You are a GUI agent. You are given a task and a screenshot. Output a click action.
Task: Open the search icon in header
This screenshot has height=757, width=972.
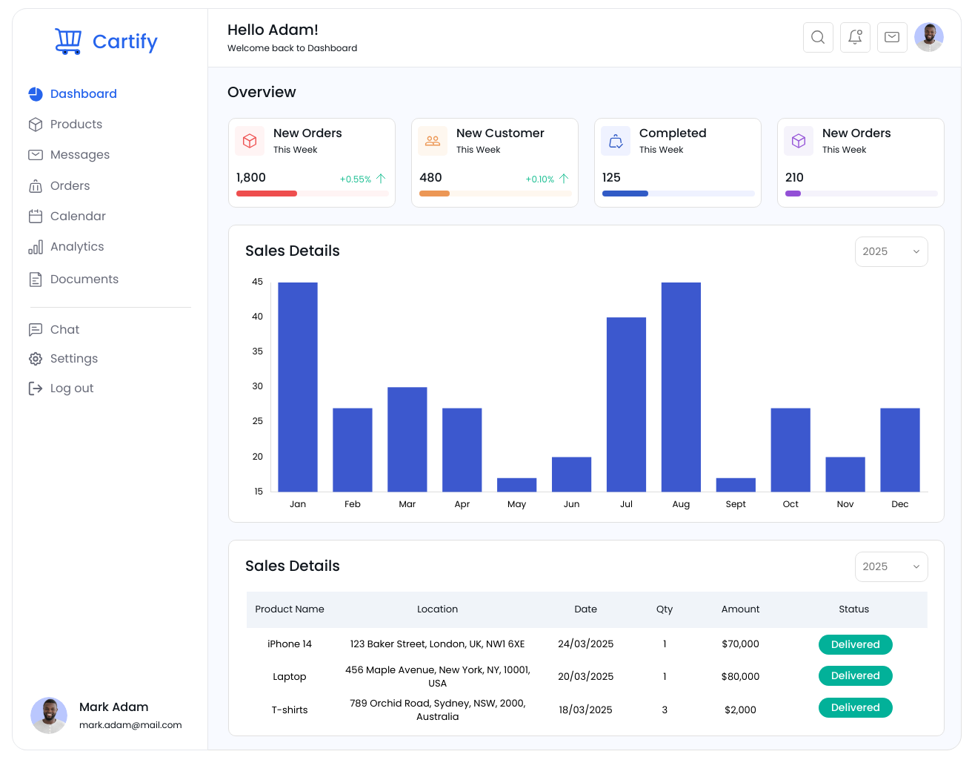(818, 37)
